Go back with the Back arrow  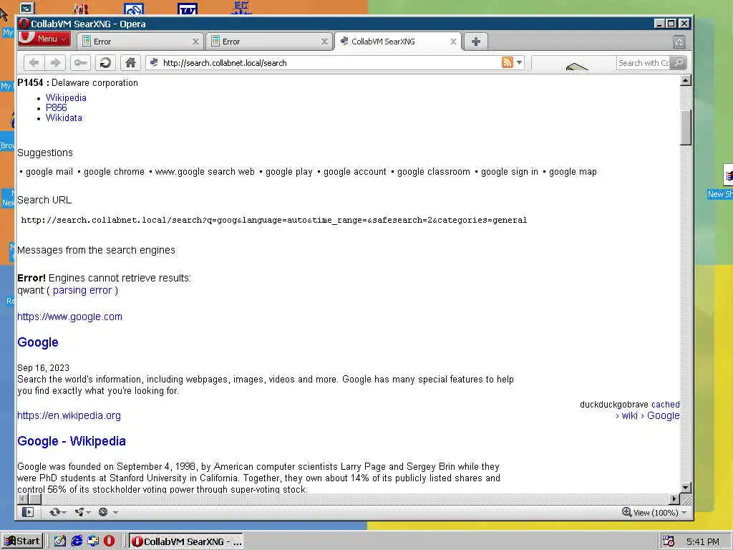pyautogui.click(x=34, y=63)
